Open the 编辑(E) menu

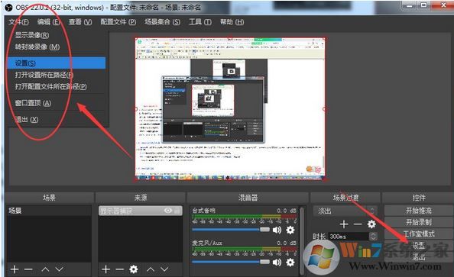point(48,22)
